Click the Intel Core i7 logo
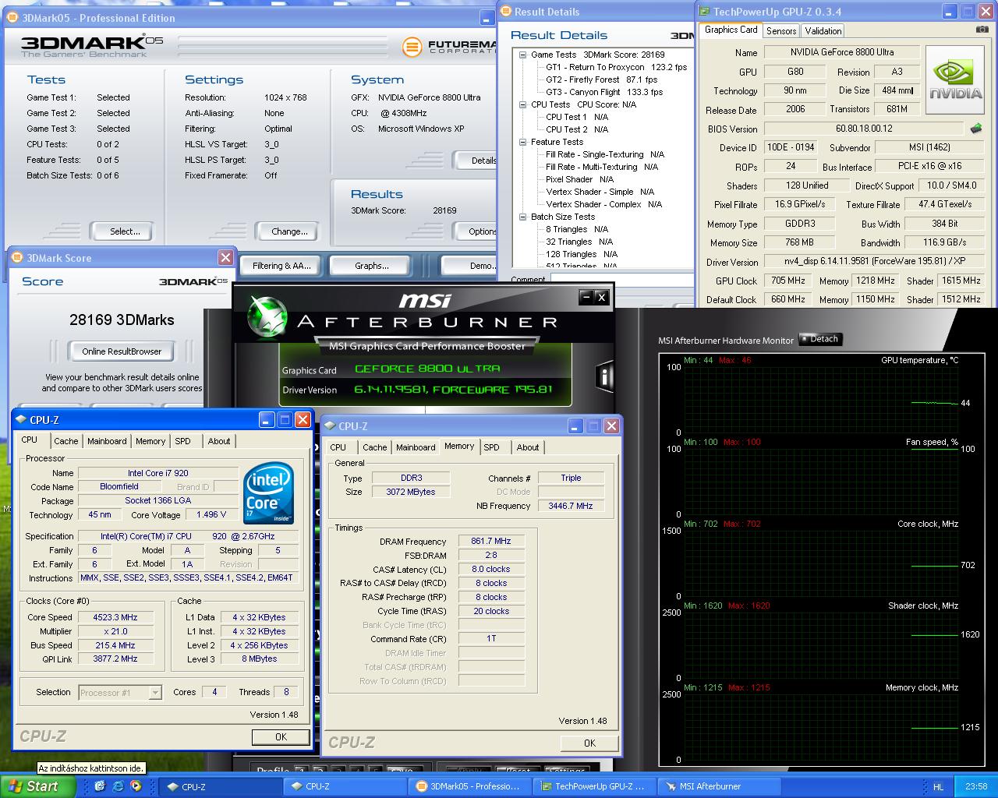The height and width of the screenshot is (798, 998). 269,493
